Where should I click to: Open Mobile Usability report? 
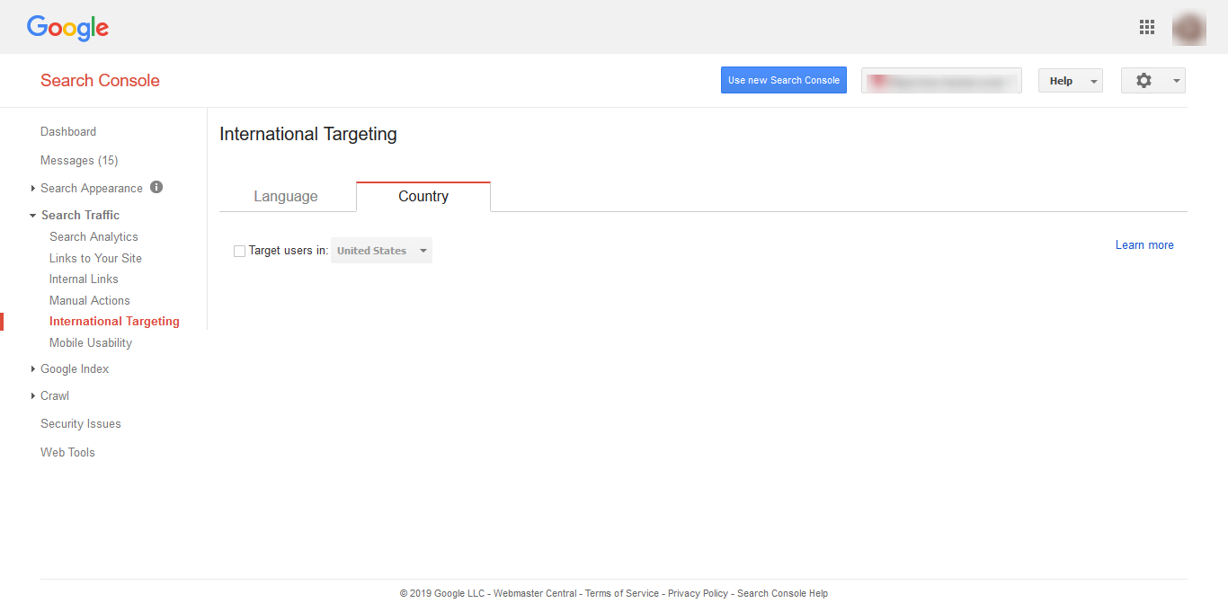pyautogui.click(x=91, y=342)
